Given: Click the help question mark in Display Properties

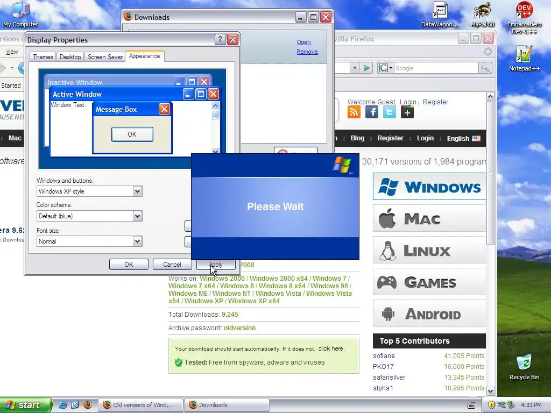Looking at the screenshot, I should click(220, 40).
